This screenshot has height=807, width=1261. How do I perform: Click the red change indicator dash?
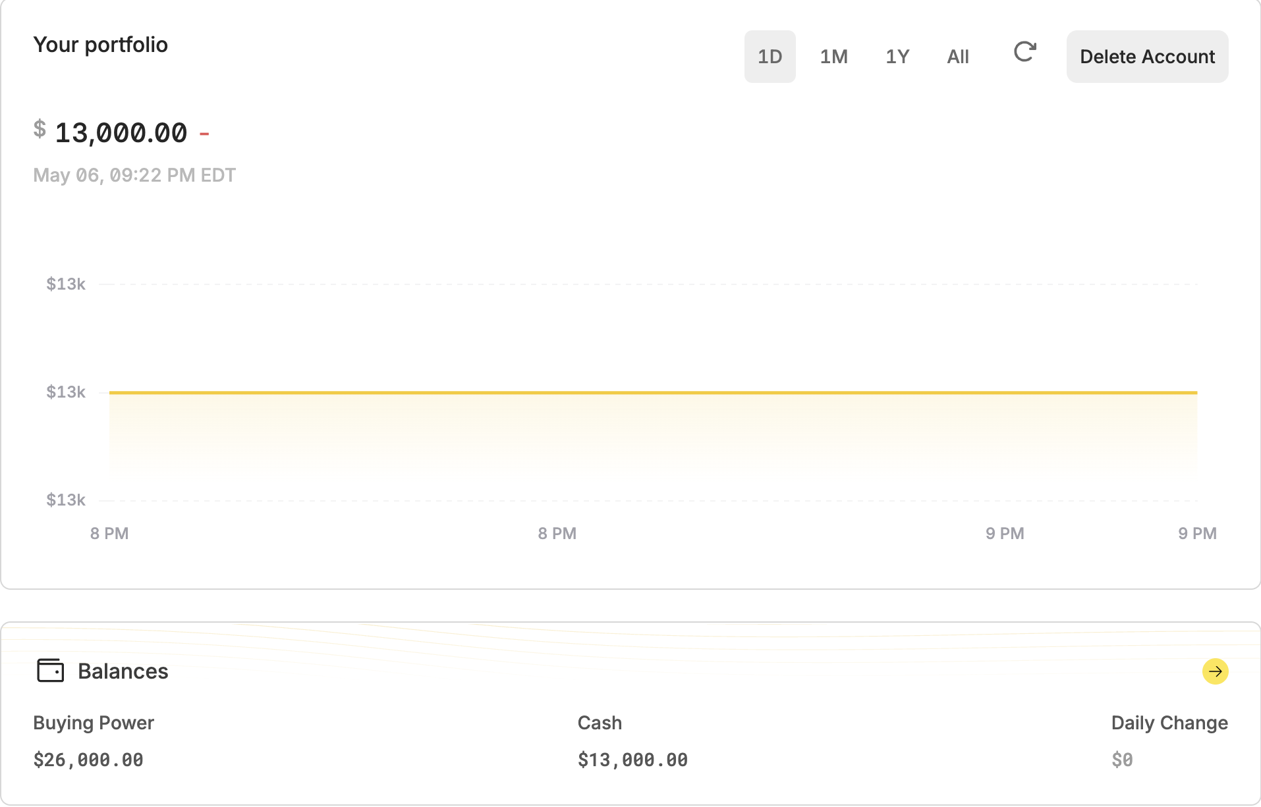[x=204, y=134]
